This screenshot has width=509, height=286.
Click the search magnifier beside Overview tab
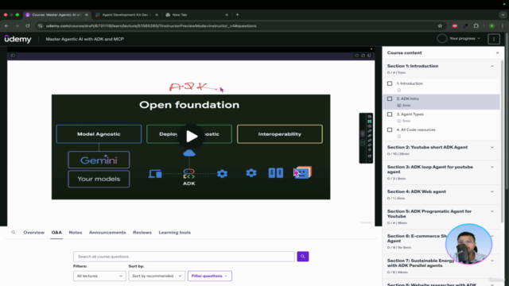point(14,233)
